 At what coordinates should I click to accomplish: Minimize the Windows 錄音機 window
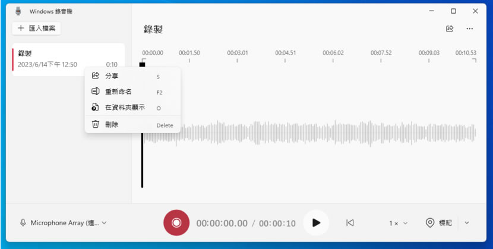point(431,11)
